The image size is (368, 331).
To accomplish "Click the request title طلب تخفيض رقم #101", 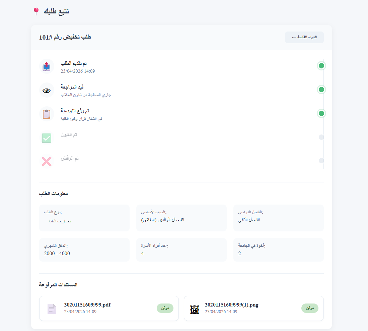I will tap(65, 37).
